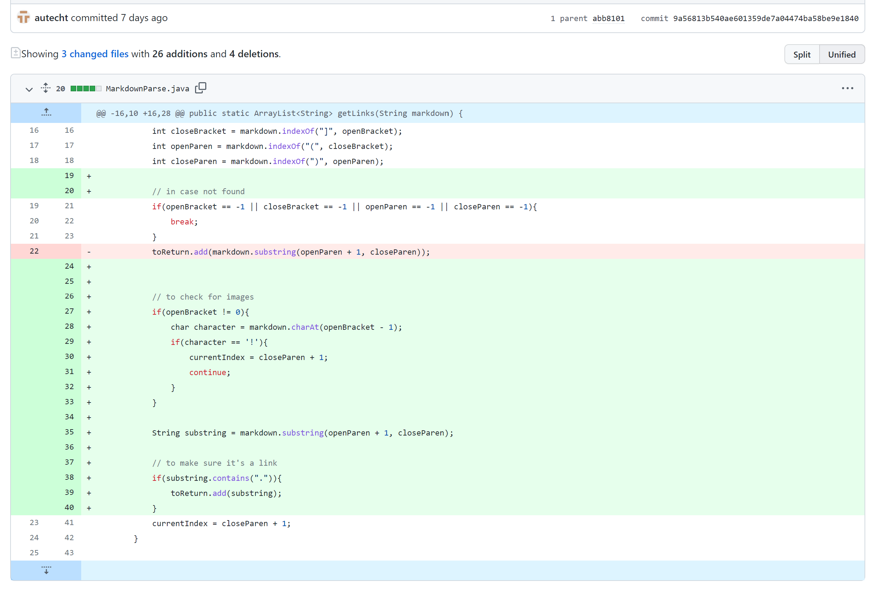This screenshot has width=893, height=589.
Task: Click the '// to make sure it's a link' comment
Action: (x=215, y=463)
